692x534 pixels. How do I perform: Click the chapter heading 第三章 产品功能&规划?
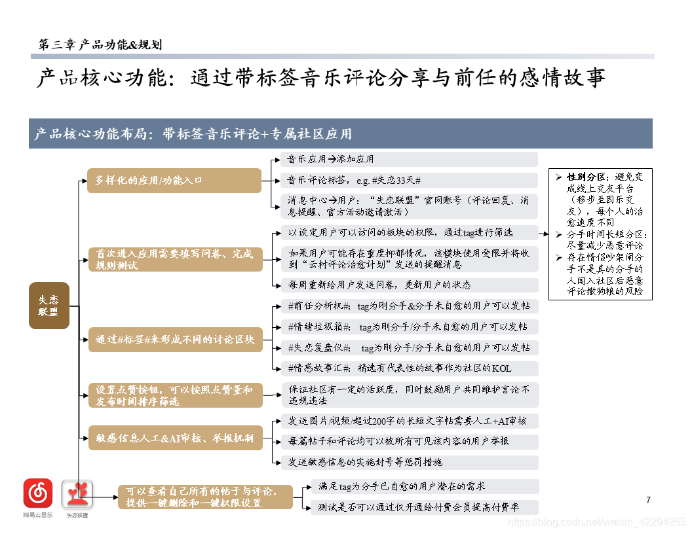pos(100,44)
